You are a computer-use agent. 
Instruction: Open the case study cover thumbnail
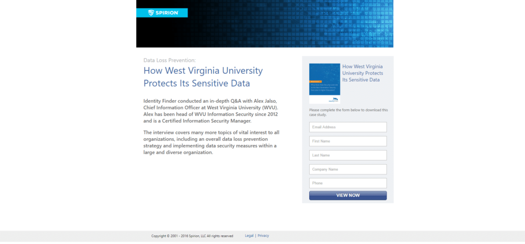[x=325, y=77]
